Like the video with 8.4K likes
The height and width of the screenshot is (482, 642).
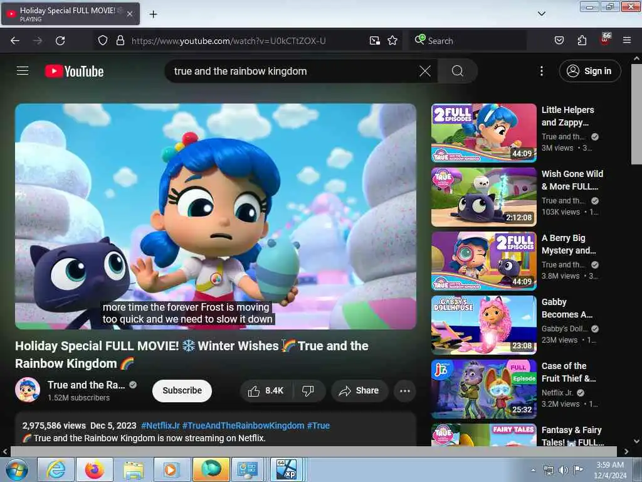(x=266, y=390)
